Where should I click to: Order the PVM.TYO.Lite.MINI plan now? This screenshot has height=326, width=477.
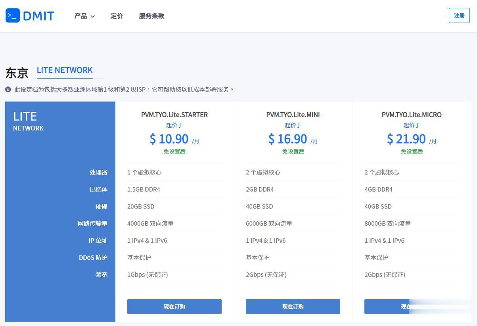(293, 307)
